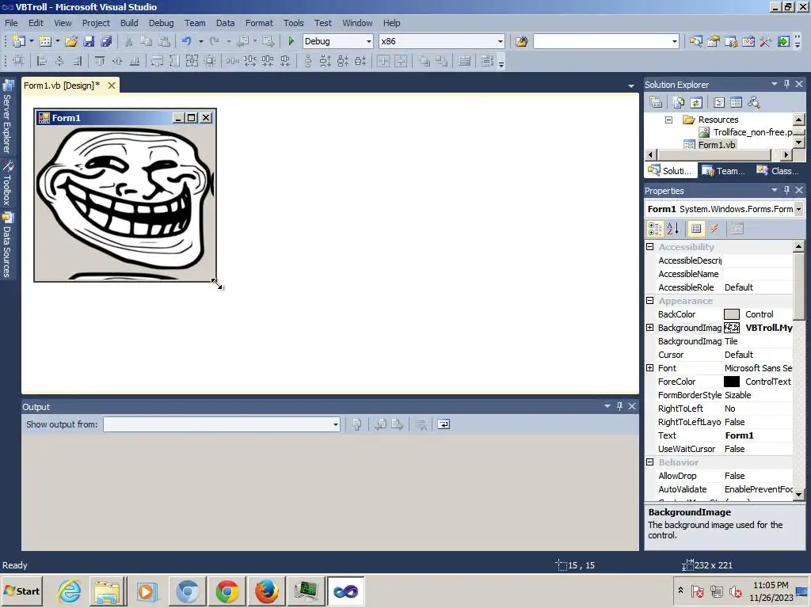Click the Align to Grid layout icon
This screenshot has height=608, width=811.
coord(19,61)
